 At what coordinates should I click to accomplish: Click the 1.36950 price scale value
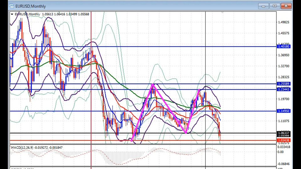(x=284, y=55)
